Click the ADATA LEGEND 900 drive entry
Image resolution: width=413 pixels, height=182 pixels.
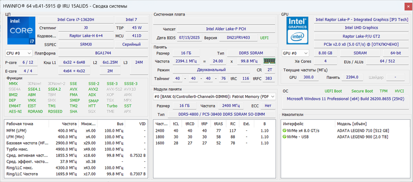tap(363, 137)
